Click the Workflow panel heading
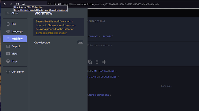 coord(43,13)
